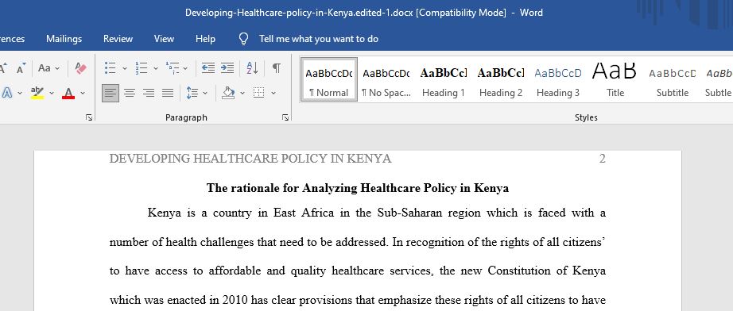Click the Decrease Indent icon
The height and width of the screenshot is (311, 733).
pyautogui.click(x=208, y=68)
